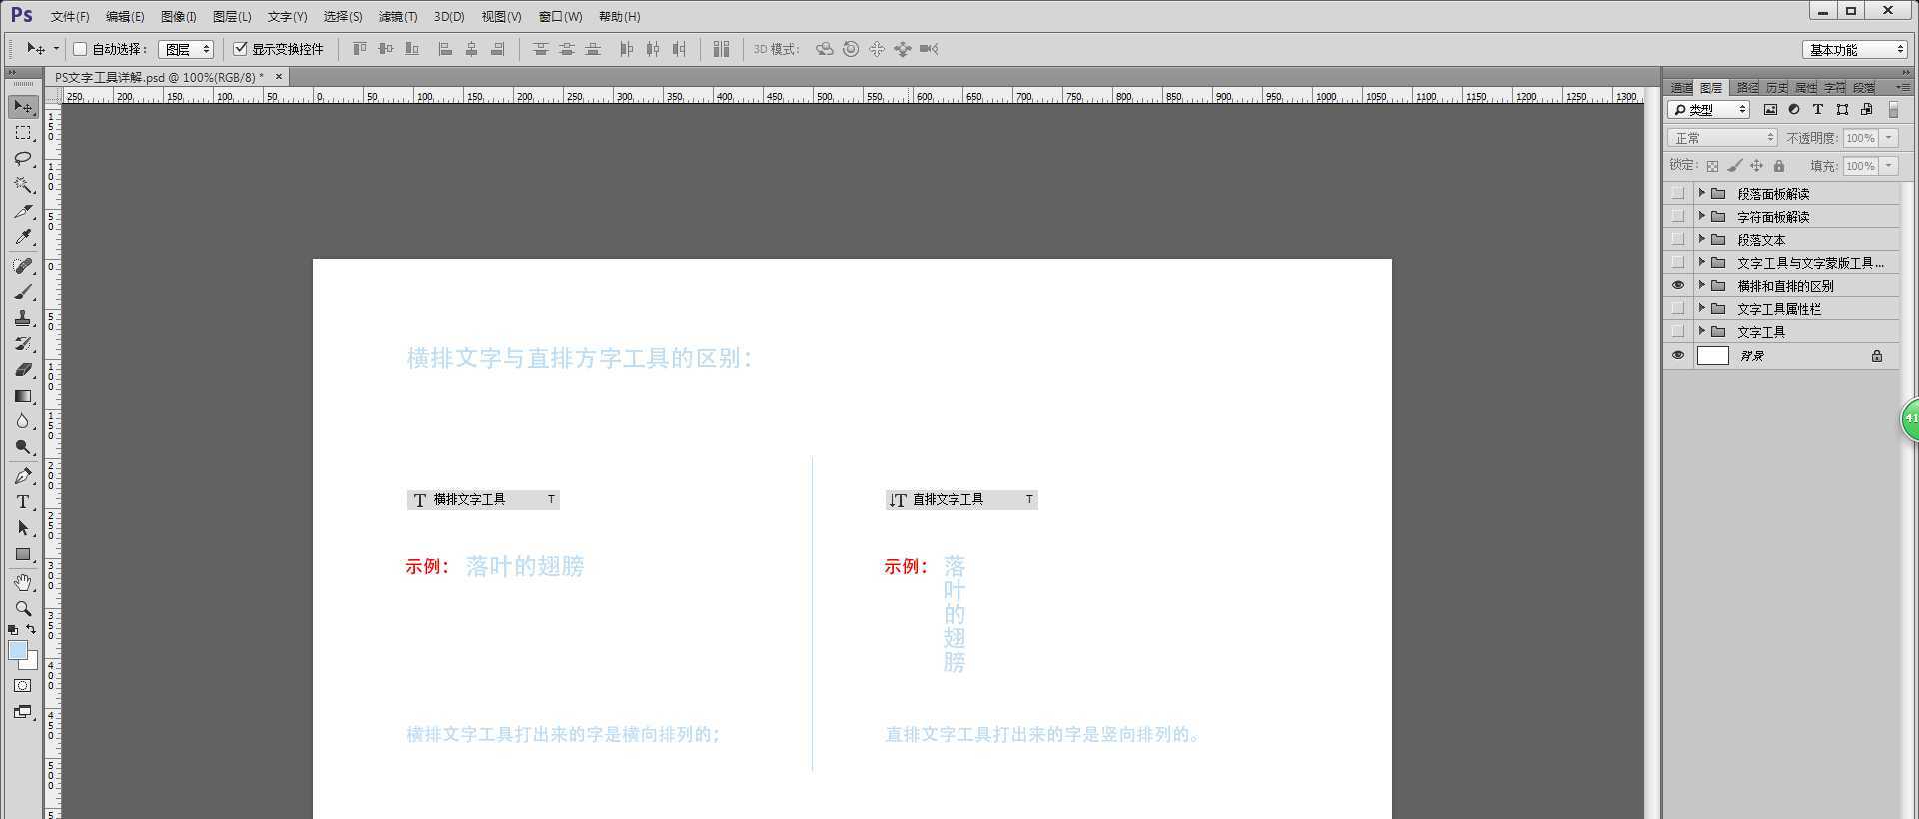
Task: Select the Hand tool
Action: pyautogui.click(x=23, y=582)
